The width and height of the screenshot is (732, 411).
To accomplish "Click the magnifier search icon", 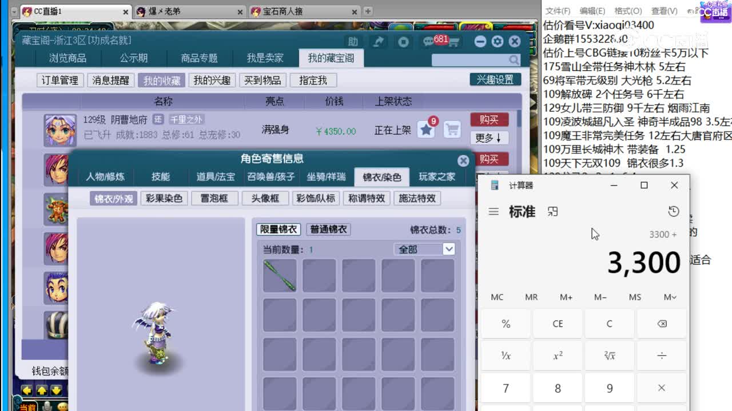I will click(514, 59).
